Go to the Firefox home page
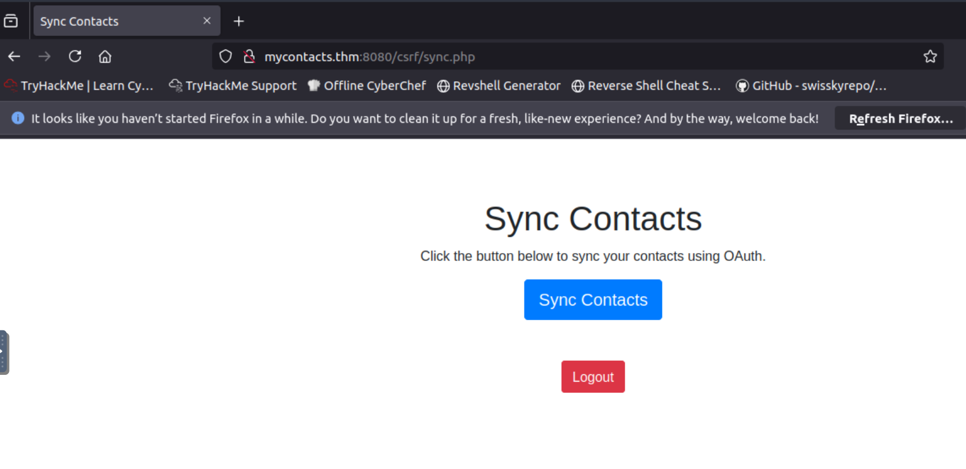Screen dimensions: 966x469 pyautogui.click(x=105, y=56)
